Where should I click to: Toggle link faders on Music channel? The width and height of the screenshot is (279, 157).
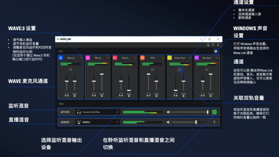click(x=97, y=70)
